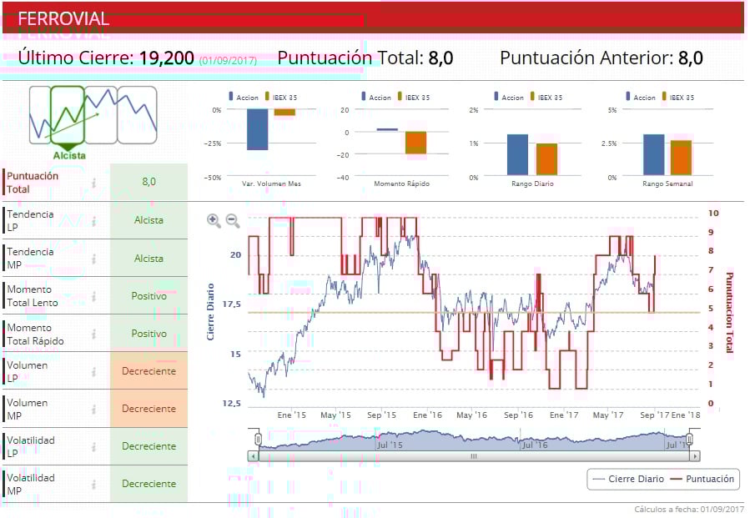Click the Último Cierre value 19,200
The width and height of the screenshot is (755, 518).
pos(167,58)
